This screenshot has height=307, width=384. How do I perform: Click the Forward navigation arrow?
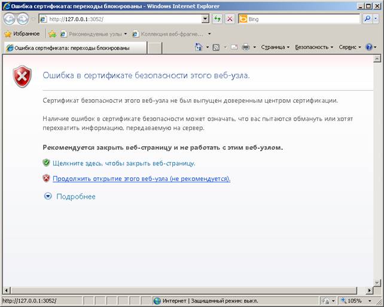tap(23, 19)
